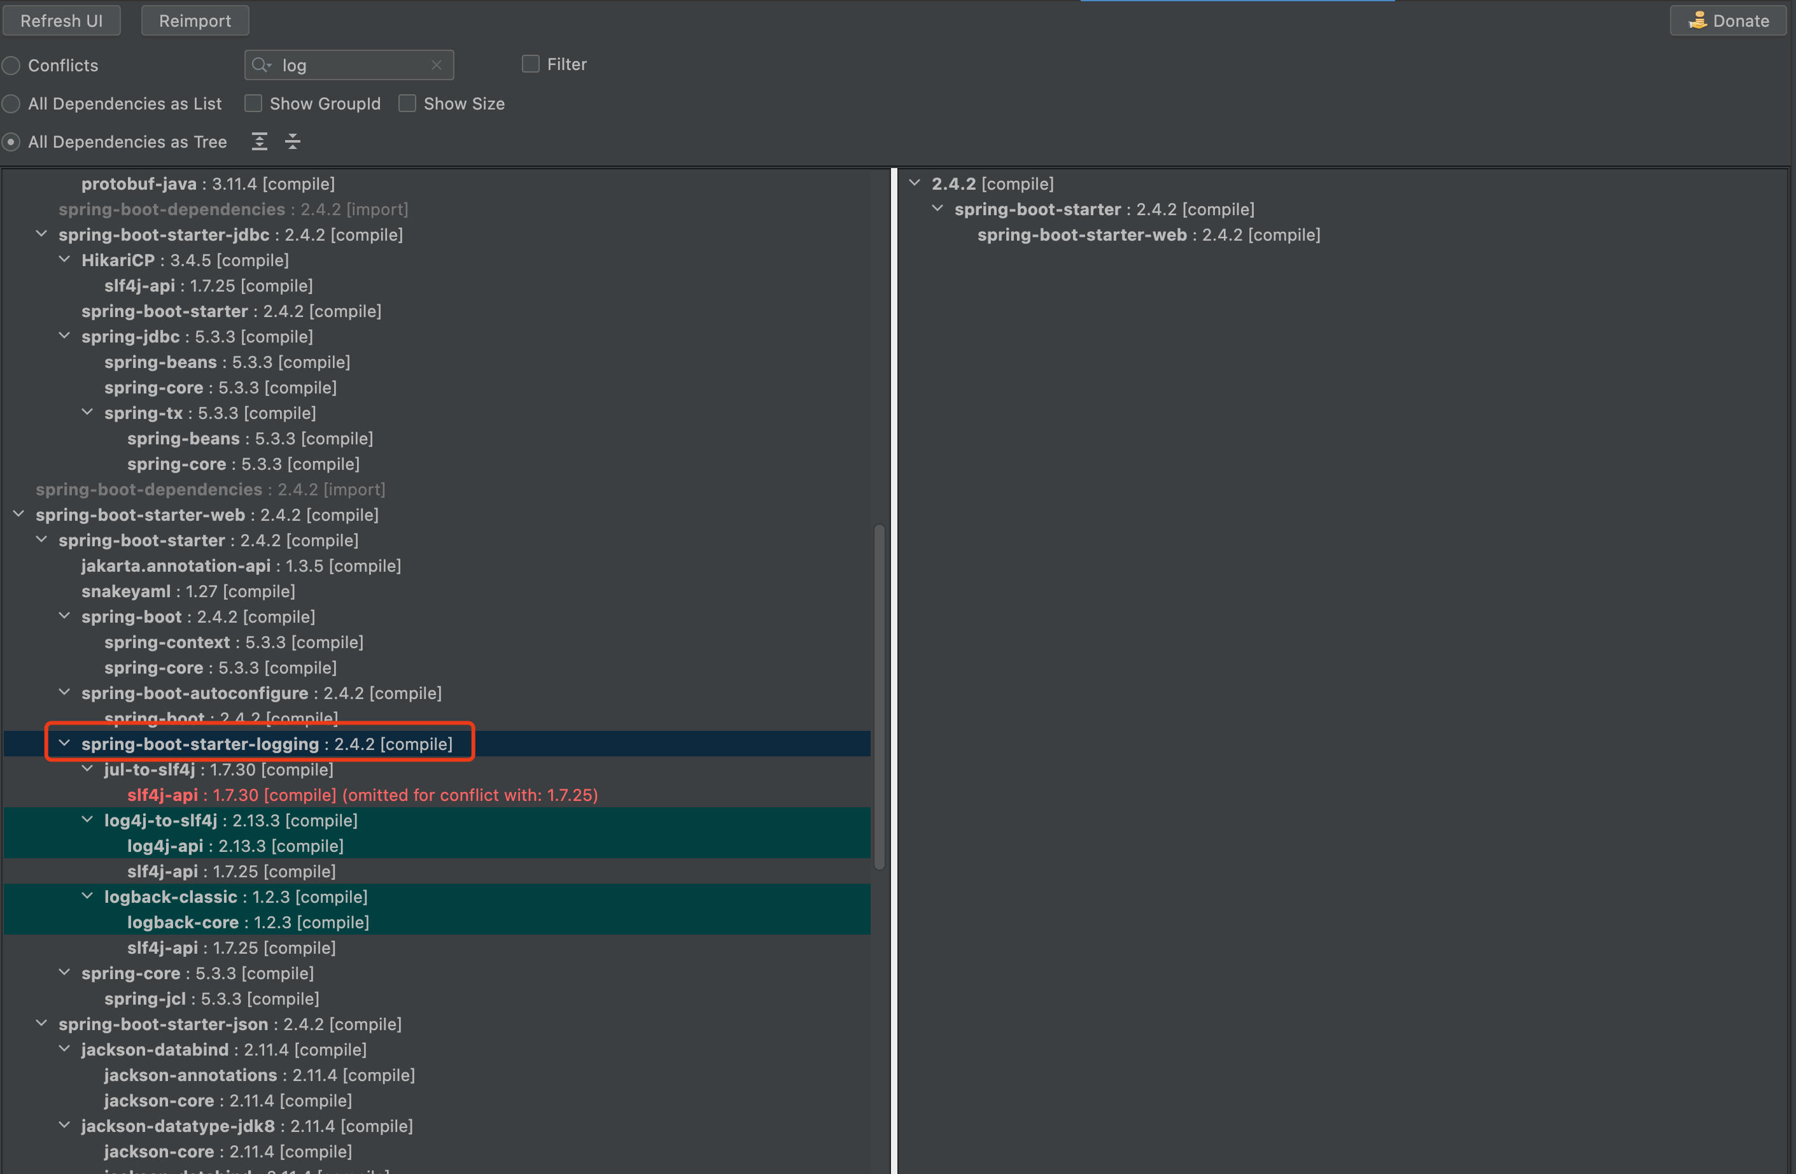Select the Conflicts radio button
This screenshot has width=1796, height=1174.
pyautogui.click(x=11, y=66)
